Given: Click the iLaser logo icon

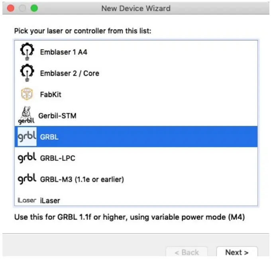Looking at the screenshot, I should pyautogui.click(x=27, y=200).
